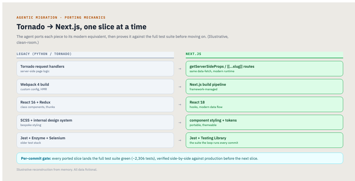Click the arrow beside Jest + Enzyme + Selenium
This screenshot has height=181, width=355.
[180, 140]
